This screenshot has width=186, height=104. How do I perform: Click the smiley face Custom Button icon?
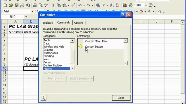[81, 47]
